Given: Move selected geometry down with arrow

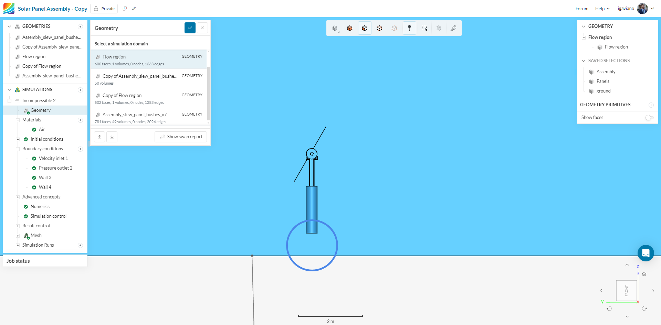Looking at the screenshot, I should [112, 137].
